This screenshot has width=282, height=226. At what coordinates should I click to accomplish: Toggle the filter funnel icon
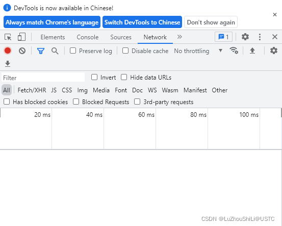[41, 51]
